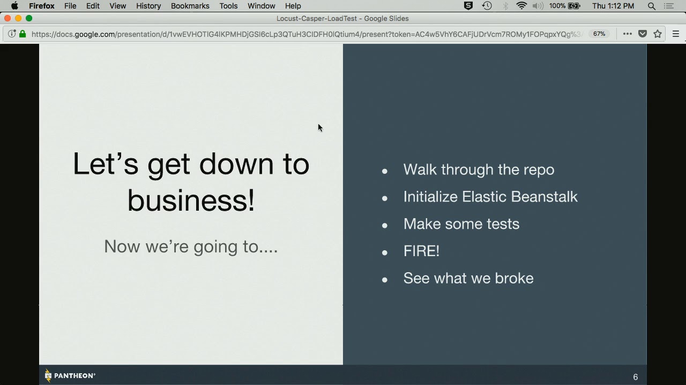Minimize the window with yellow button

pyautogui.click(x=18, y=18)
